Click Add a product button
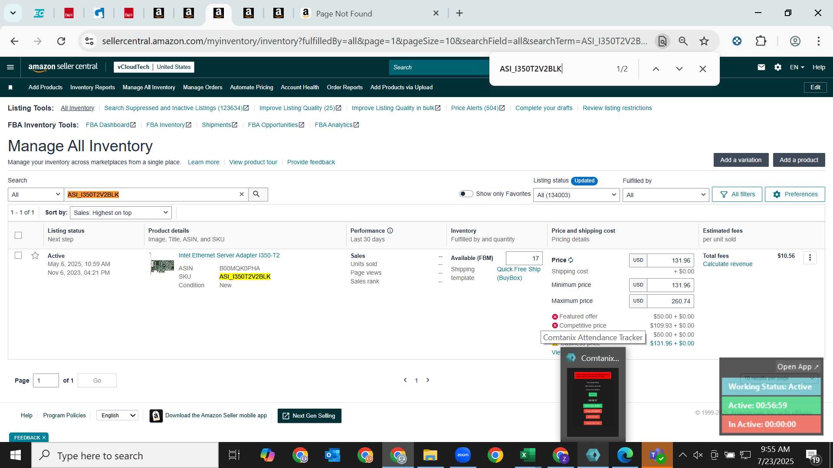Image resolution: width=833 pixels, height=468 pixels. [x=799, y=160]
